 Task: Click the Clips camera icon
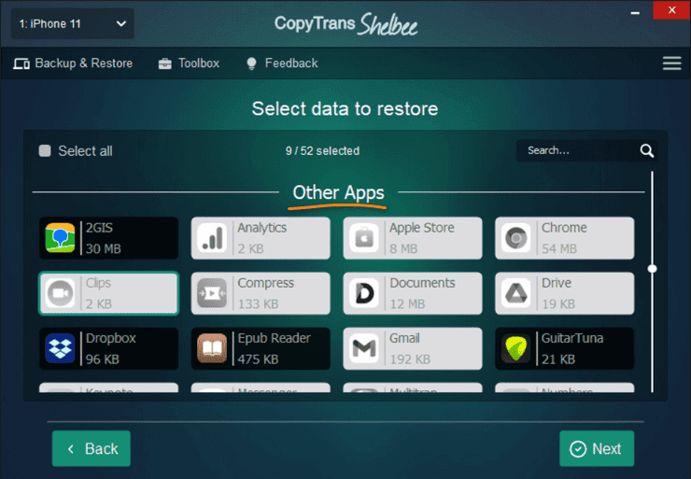click(x=60, y=293)
